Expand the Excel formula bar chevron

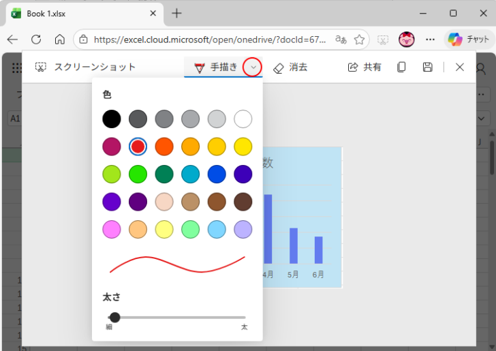[x=482, y=119]
